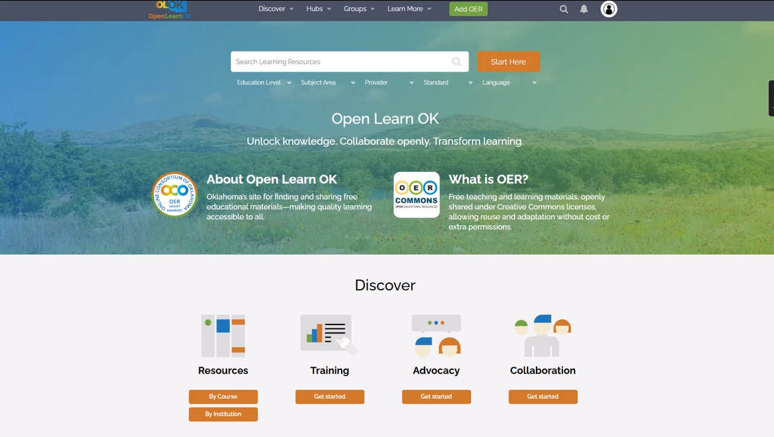Click the Online Consortium of Oklahoma badge
The image size is (774, 437).
[x=175, y=195]
